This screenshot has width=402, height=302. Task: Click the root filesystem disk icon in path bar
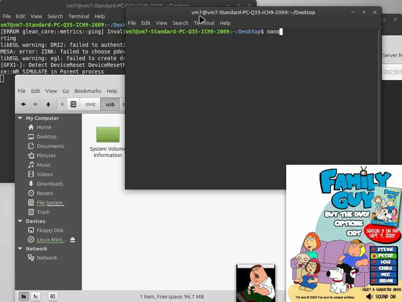(x=73, y=104)
